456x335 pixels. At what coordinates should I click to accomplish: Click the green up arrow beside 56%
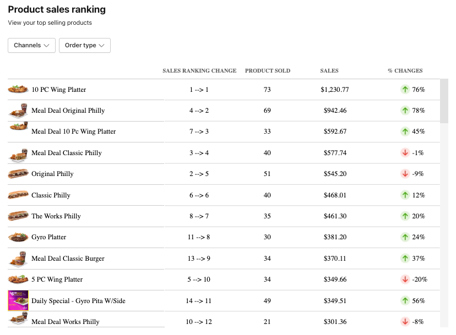click(405, 300)
